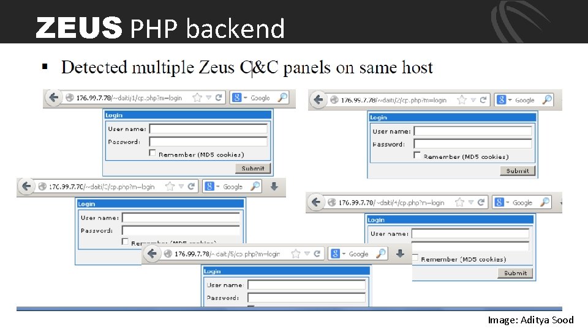Screen dimensions: 588x330
Task: Expand search engine list in daiti/3 browser
Action: tap(217, 186)
